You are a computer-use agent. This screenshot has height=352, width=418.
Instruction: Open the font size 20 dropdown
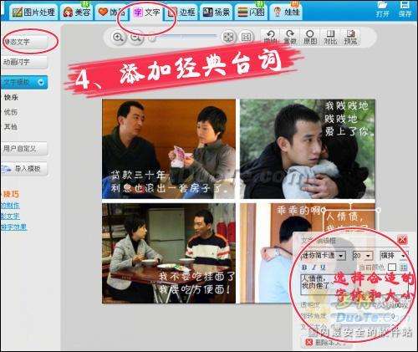[x=363, y=255]
